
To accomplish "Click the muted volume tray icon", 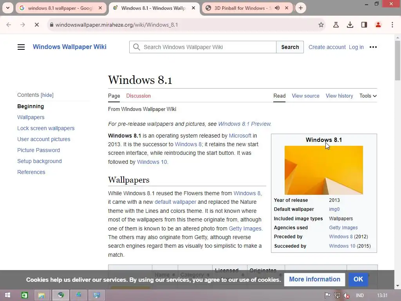I will tap(347, 296).
